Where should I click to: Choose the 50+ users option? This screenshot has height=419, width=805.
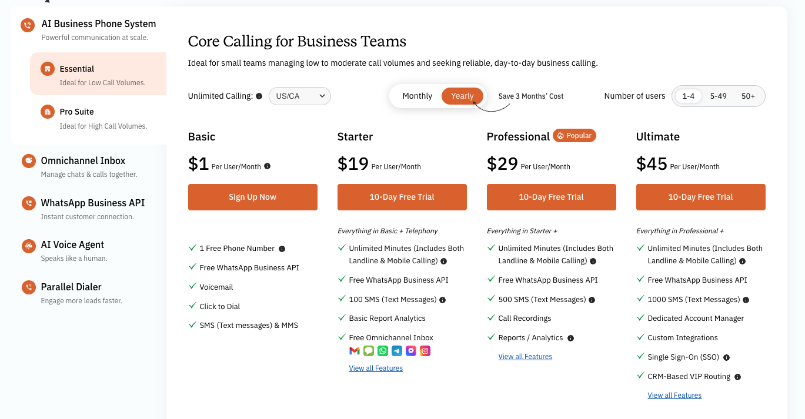point(748,96)
